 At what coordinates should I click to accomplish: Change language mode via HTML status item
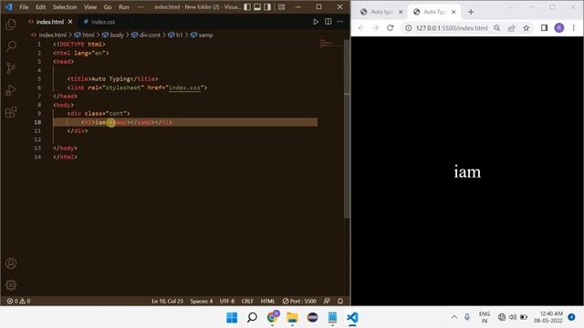267,302
